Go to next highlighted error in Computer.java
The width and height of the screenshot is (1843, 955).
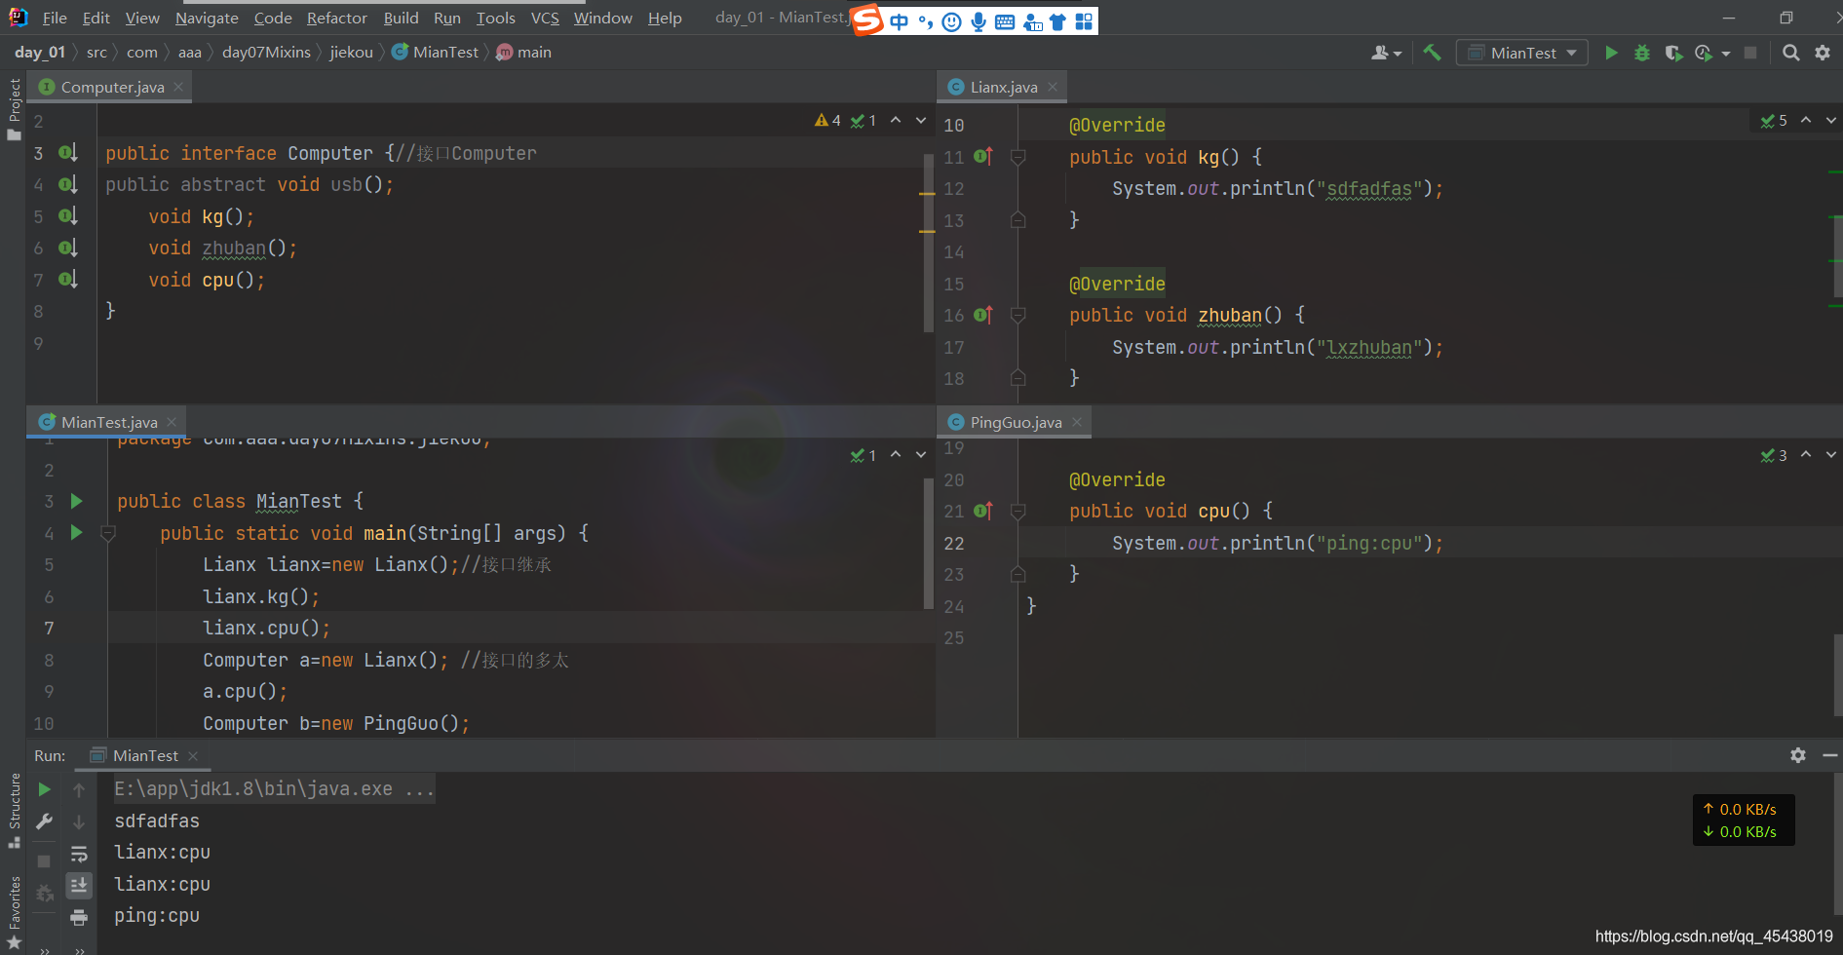pyautogui.click(x=921, y=120)
